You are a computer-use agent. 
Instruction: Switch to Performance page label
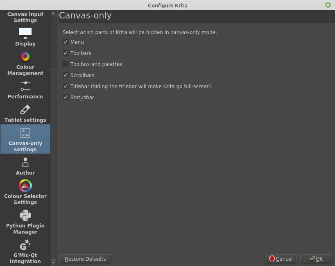25,96
